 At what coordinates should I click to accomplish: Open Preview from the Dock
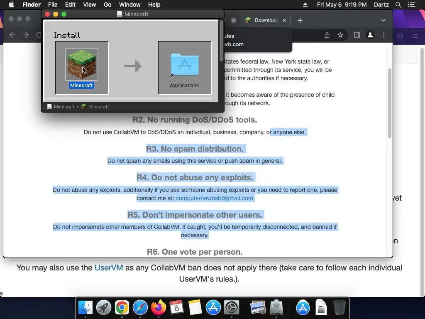258,308
